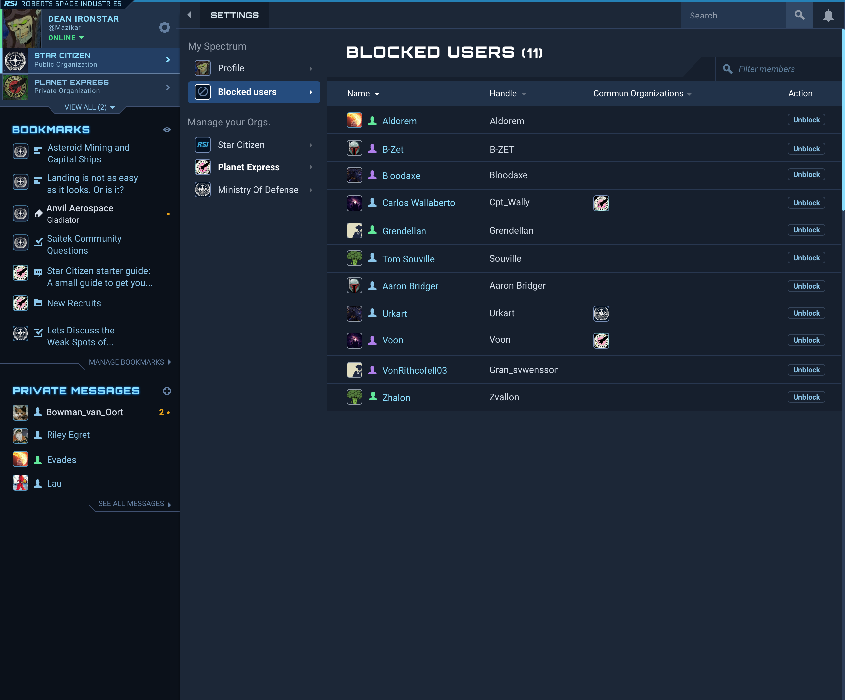Click the search magnifier icon
Viewport: 845px width, 700px height.
click(x=799, y=15)
